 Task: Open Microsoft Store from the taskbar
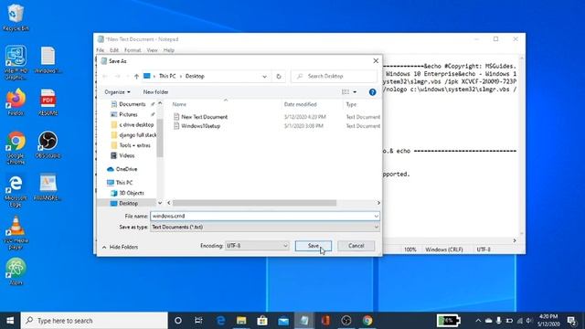tap(262, 321)
